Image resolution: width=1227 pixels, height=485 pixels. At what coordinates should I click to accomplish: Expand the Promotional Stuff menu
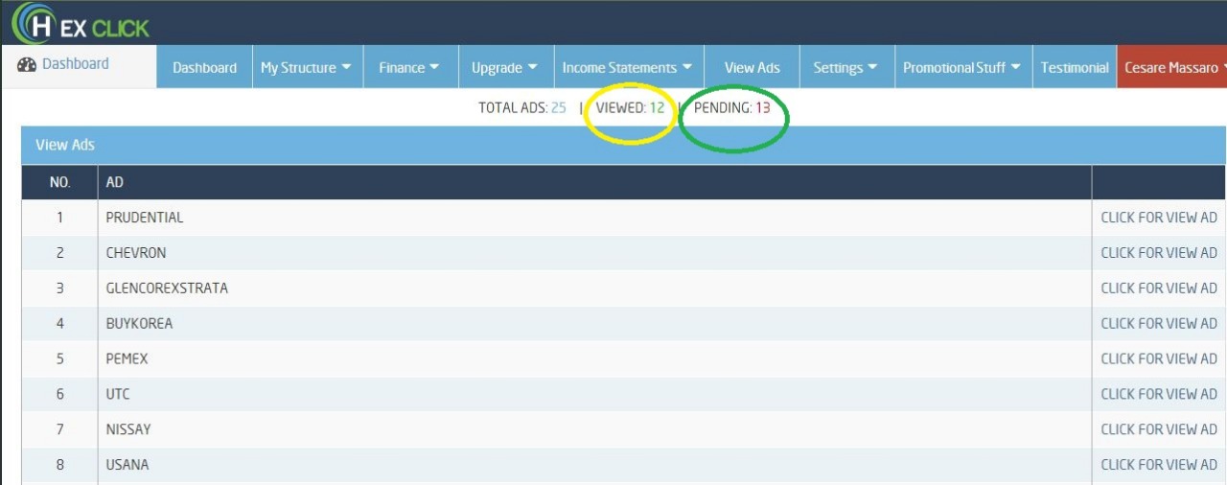pyautogui.click(x=961, y=67)
